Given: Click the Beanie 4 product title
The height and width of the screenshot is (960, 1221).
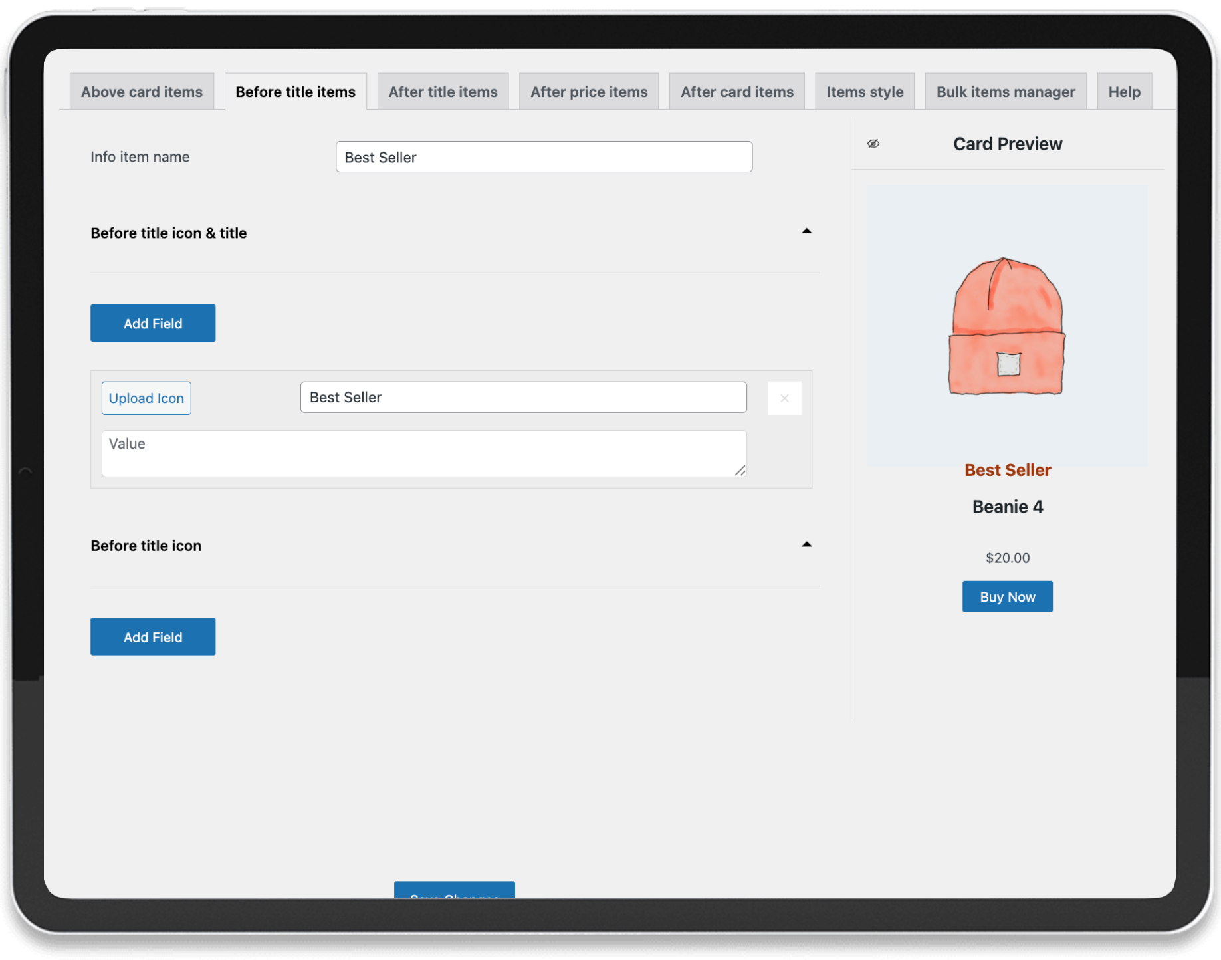Looking at the screenshot, I should [1008, 507].
